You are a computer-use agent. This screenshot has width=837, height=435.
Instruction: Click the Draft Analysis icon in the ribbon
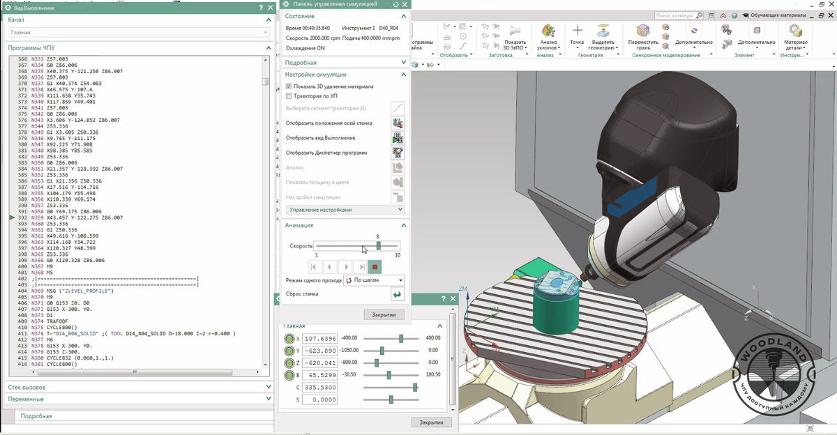click(548, 31)
